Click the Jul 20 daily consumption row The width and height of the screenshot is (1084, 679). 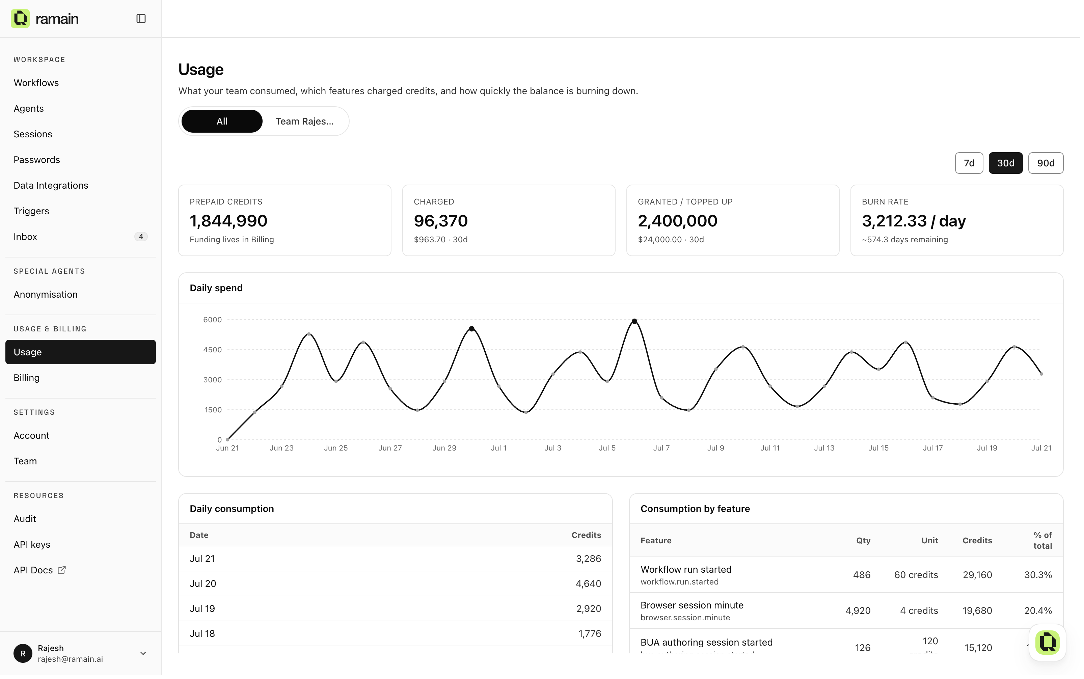pos(395,584)
